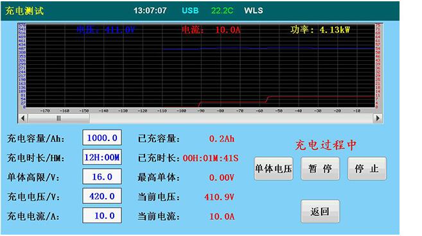
Task: Select the 充电电压/V field showing 420.0
Action: coord(102,196)
